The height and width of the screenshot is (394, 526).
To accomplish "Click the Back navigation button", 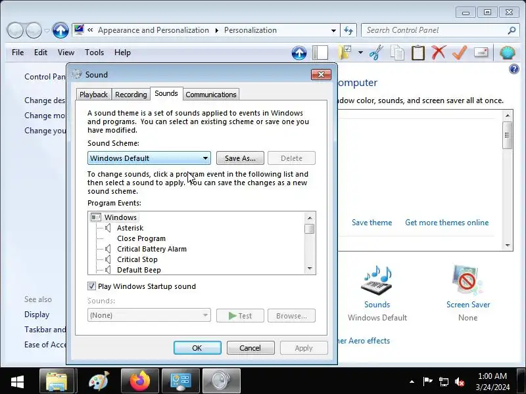I will 14,30.
